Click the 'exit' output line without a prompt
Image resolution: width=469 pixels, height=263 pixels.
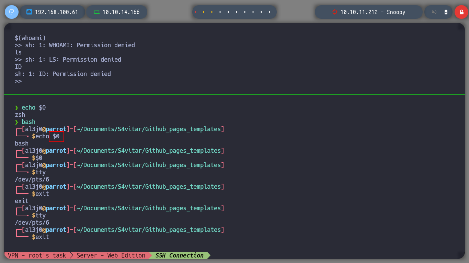tap(22, 201)
